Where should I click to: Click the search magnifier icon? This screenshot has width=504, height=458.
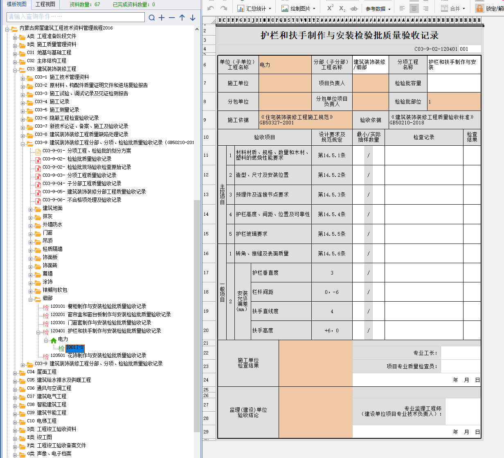pos(152,18)
